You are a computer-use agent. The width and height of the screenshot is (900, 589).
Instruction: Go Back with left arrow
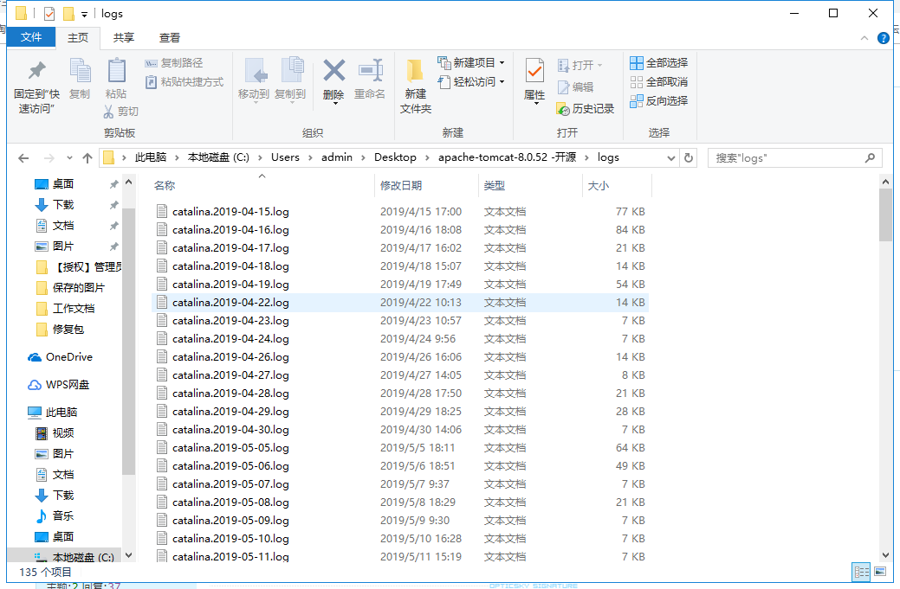[x=23, y=158]
